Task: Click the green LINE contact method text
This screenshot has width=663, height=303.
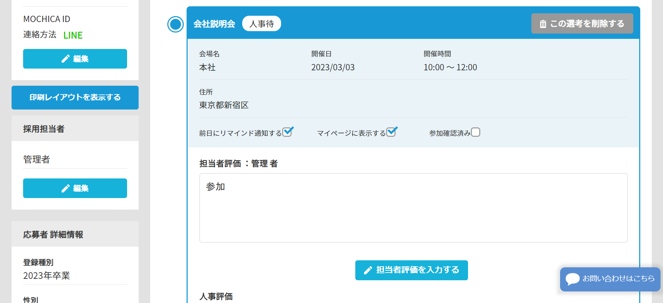Action: (x=73, y=35)
